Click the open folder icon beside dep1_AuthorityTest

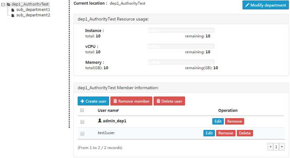(9, 4)
